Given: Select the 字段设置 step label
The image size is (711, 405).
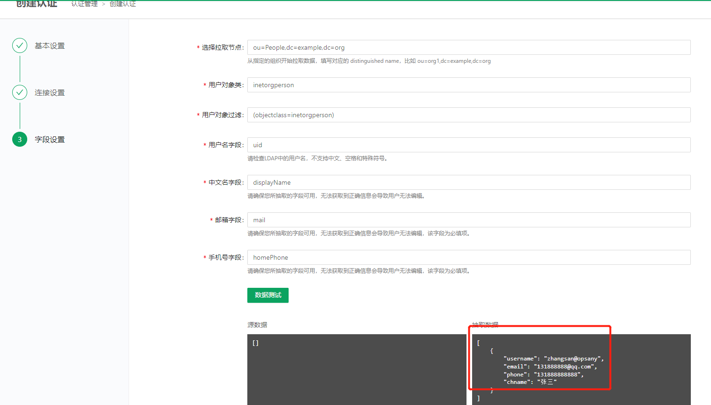Looking at the screenshot, I should point(50,140).
